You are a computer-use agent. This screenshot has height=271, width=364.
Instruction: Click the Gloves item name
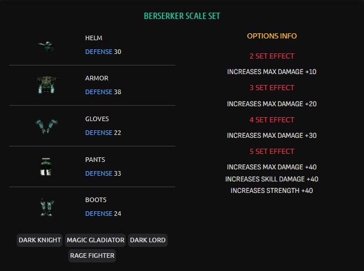97,119
